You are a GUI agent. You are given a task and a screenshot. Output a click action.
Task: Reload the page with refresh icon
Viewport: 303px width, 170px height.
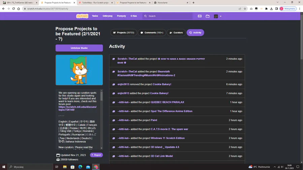(13, 9)
